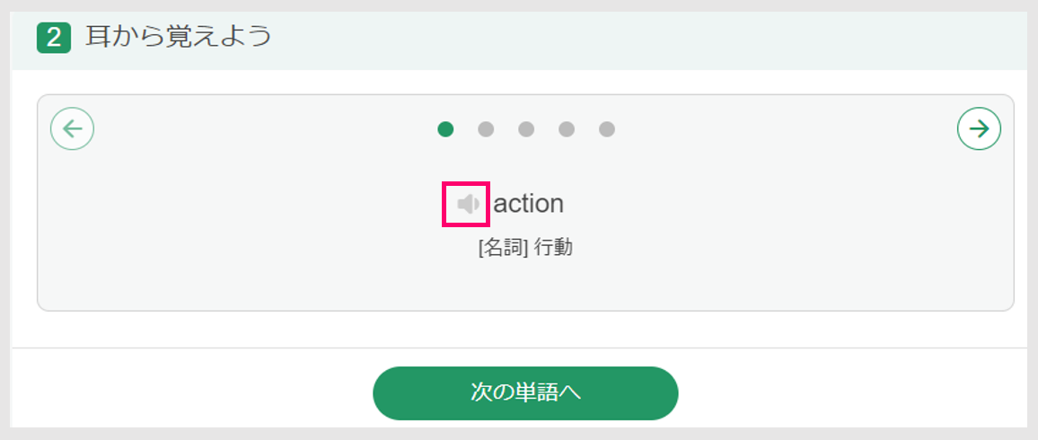The image size is (1038, 440).
Task: Click the 耳から覚えよう heading
Action: (179, 37)
